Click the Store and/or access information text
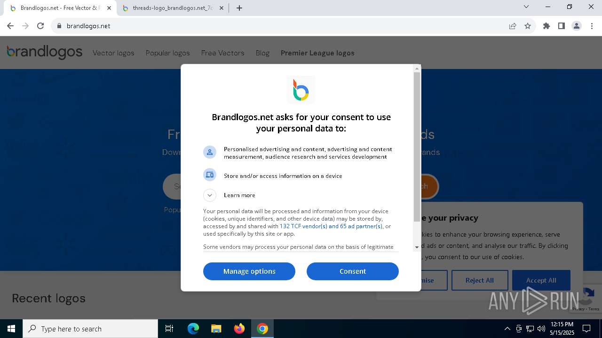 point(283,176)
